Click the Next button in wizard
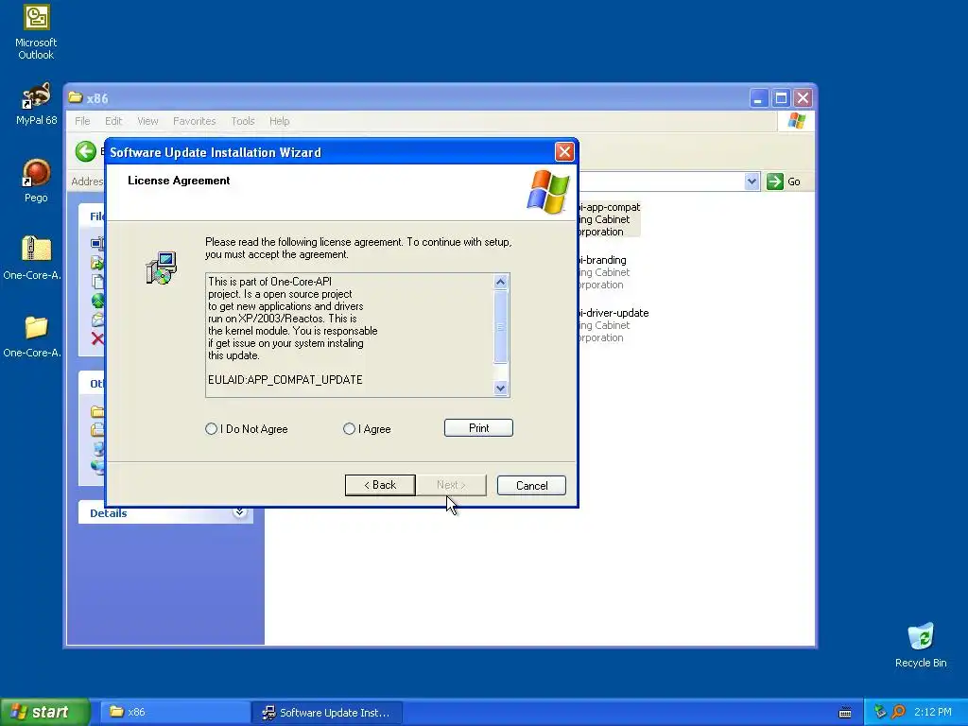This screenshot has width=968, height=726. pos(451,485)
